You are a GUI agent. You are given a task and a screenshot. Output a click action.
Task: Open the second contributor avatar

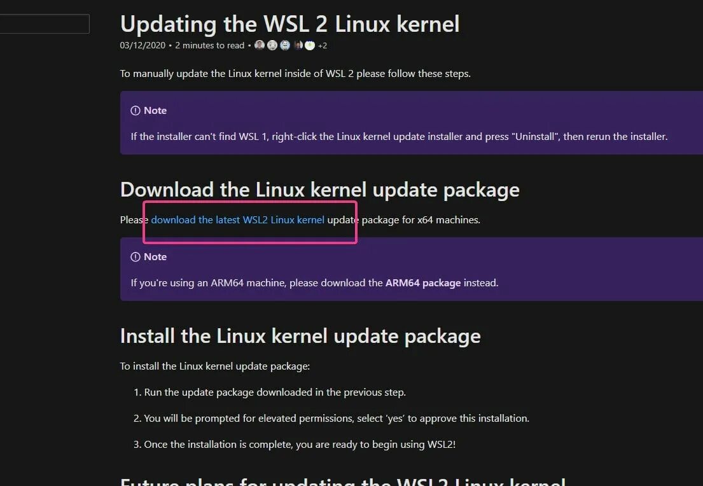click(272, 45)
